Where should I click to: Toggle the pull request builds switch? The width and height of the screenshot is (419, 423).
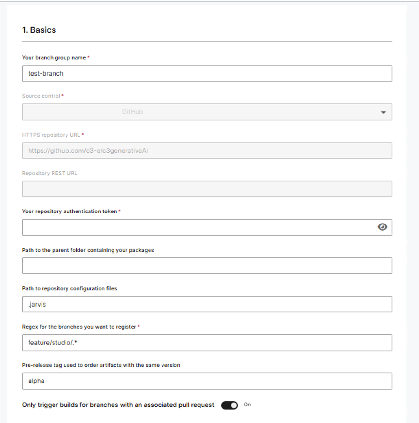click(x=230, y=405)
